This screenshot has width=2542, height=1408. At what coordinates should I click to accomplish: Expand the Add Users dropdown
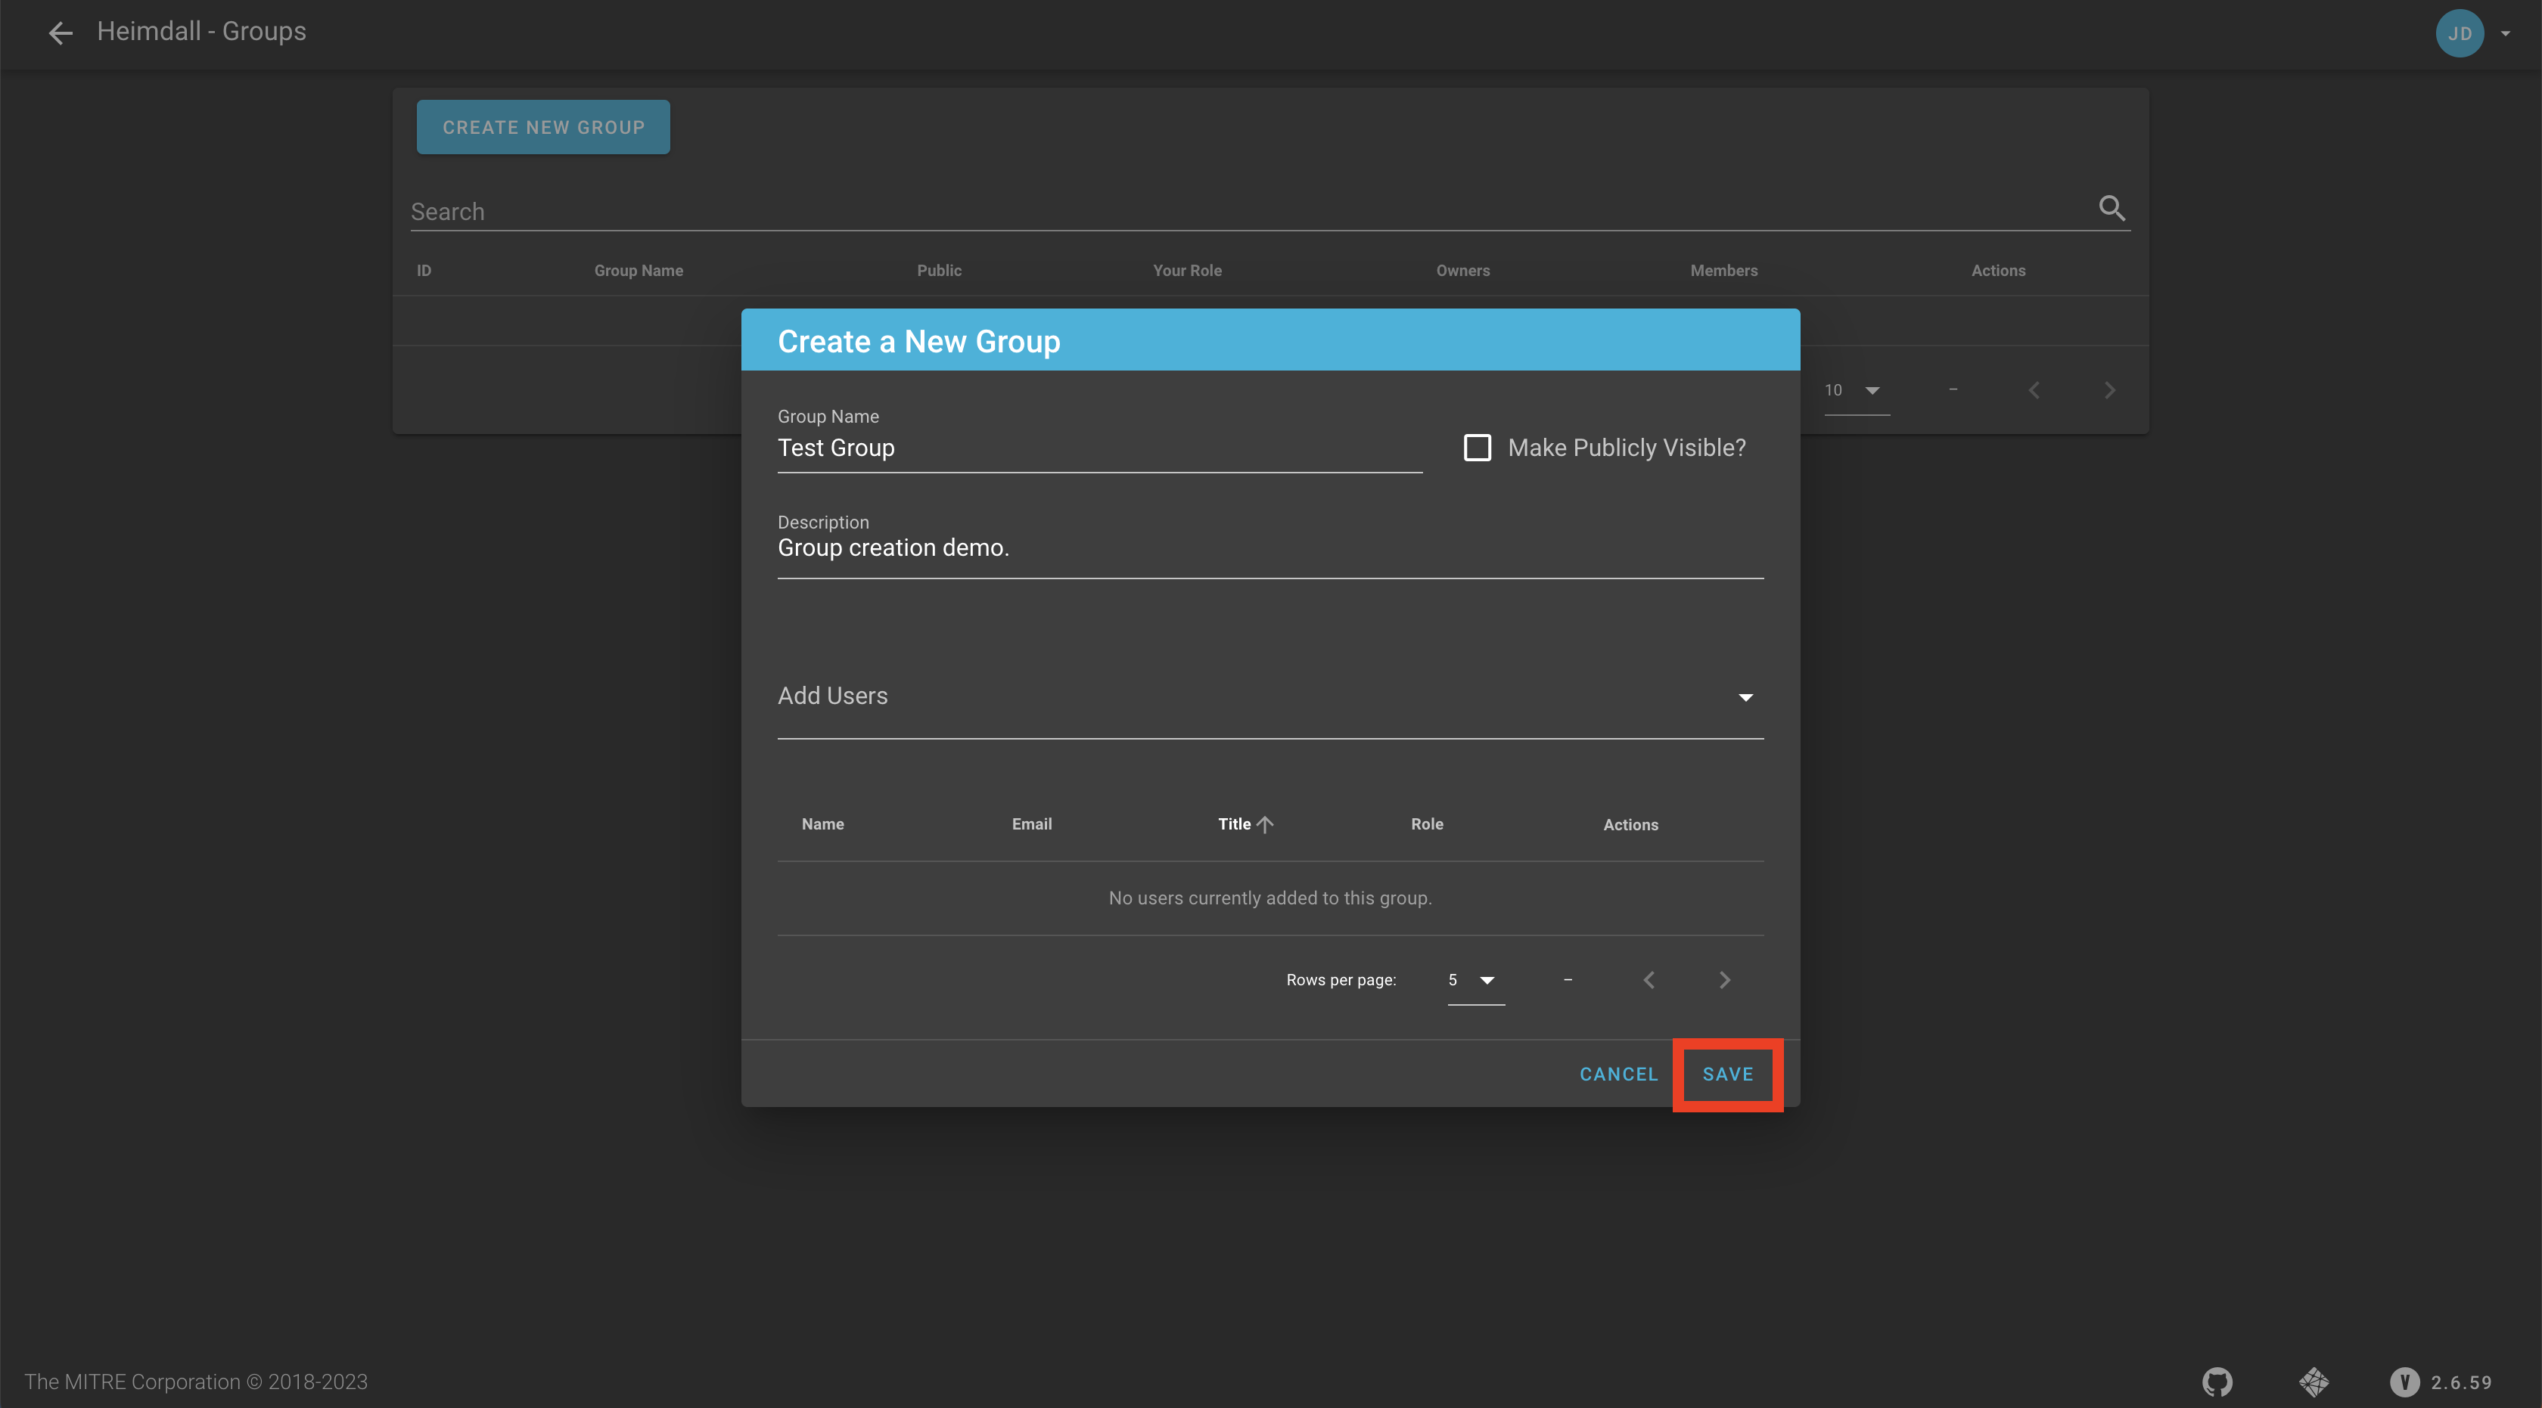(1745, 697)
